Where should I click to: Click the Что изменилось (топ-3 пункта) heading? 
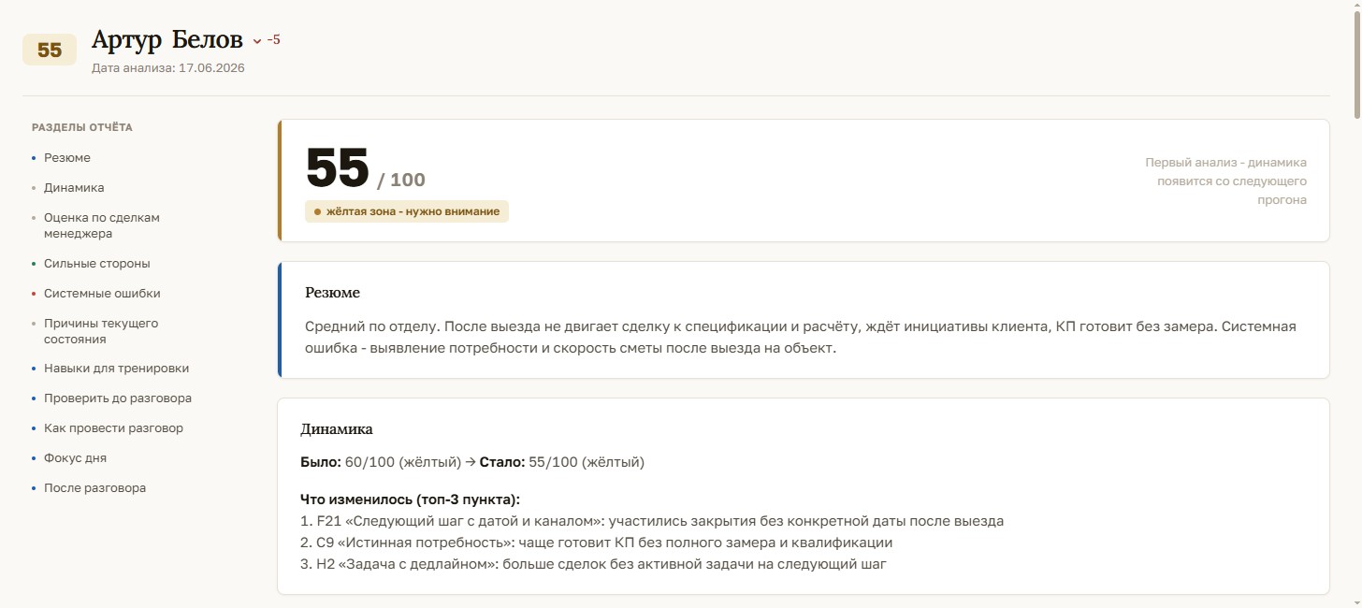click(x=410, y=499)
